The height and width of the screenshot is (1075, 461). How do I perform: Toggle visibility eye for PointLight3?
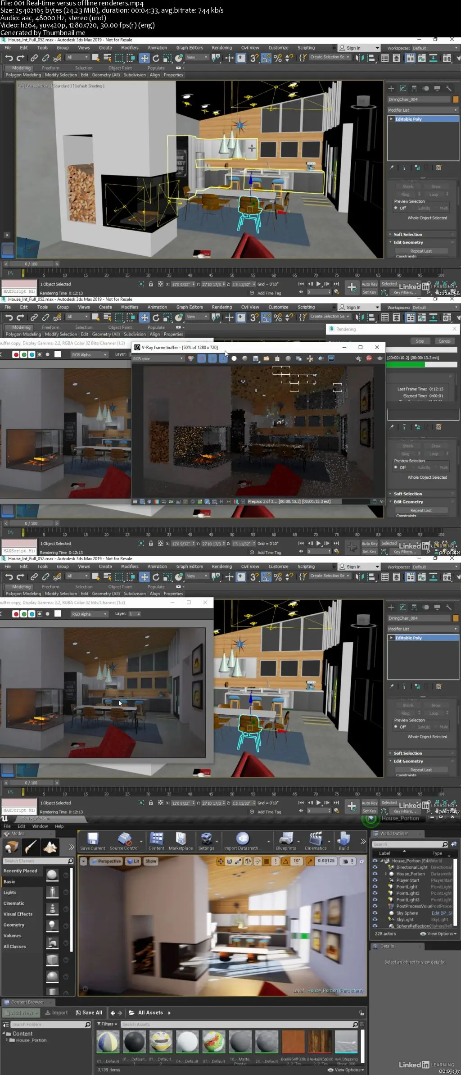click(x=375, y=900)
